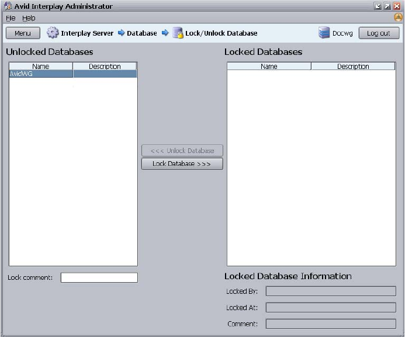Focus the Lock comment input field
Screen dimensions: 405x337
99,277
